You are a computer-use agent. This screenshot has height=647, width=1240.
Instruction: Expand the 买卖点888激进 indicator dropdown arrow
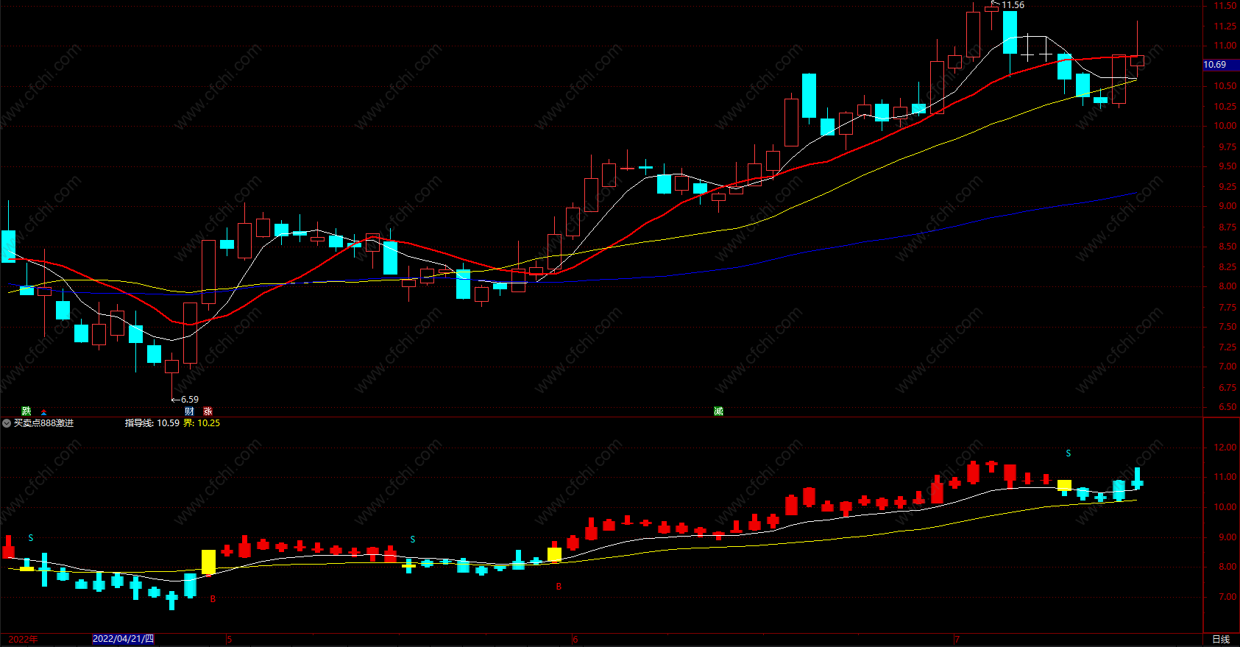(x=7, y=423)
